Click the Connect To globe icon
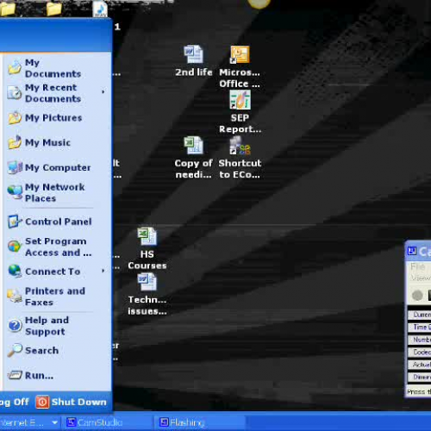The height and width of the screenshot is (431, 431). tap(15, 271)
